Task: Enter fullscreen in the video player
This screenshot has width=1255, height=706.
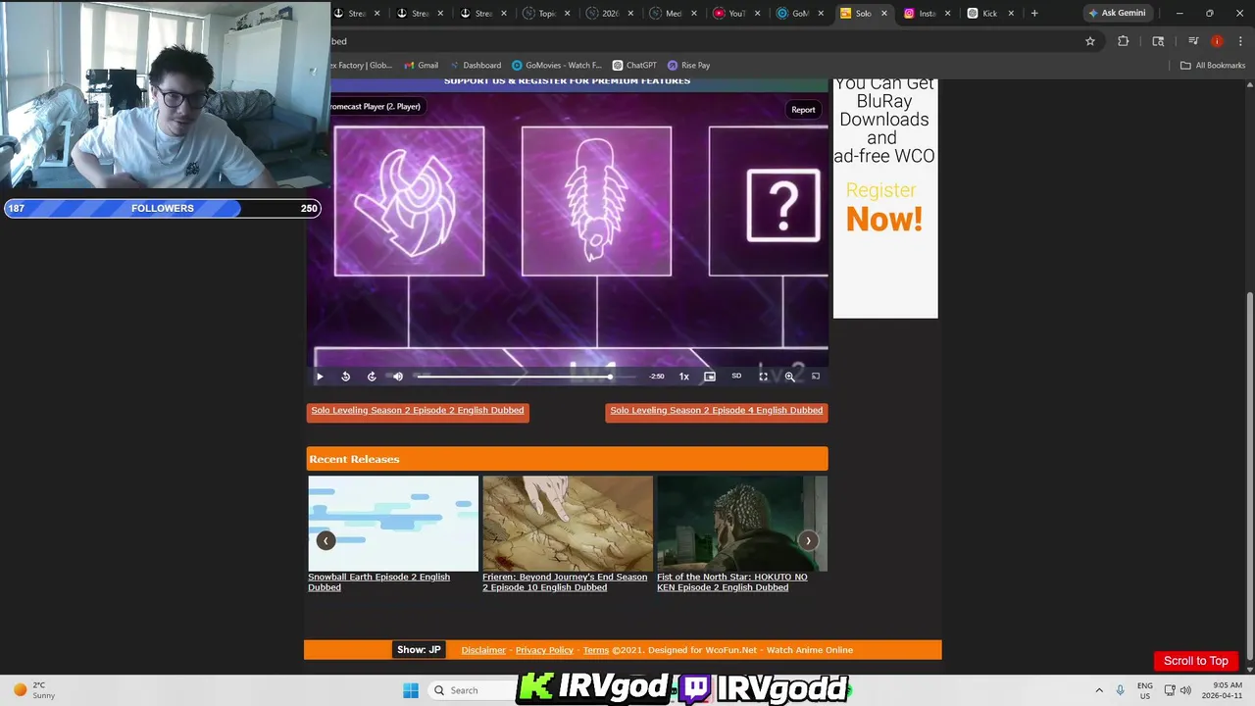Action: pyautogui.click(x=763, y=377)
